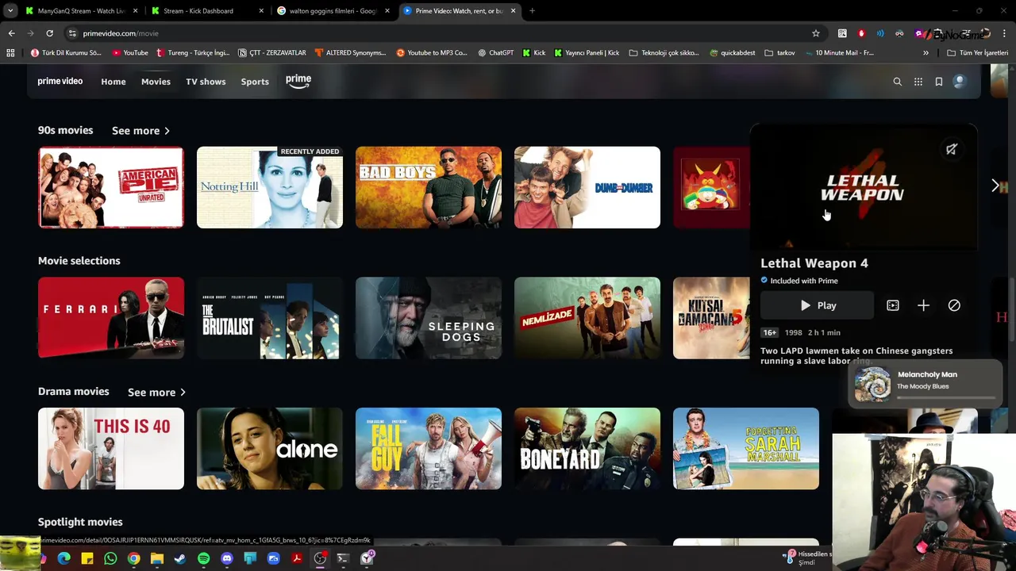Open File Explorer in the taskbar

(157, 558)
